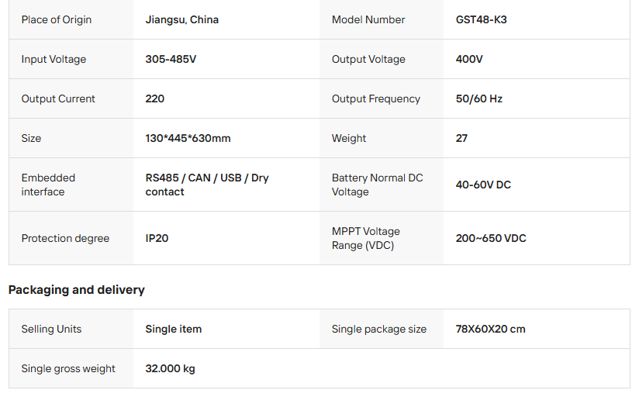The image size is (639, 397).
Task: Click the '32.000 kg' gross weight value
Action: coord(171,368)
